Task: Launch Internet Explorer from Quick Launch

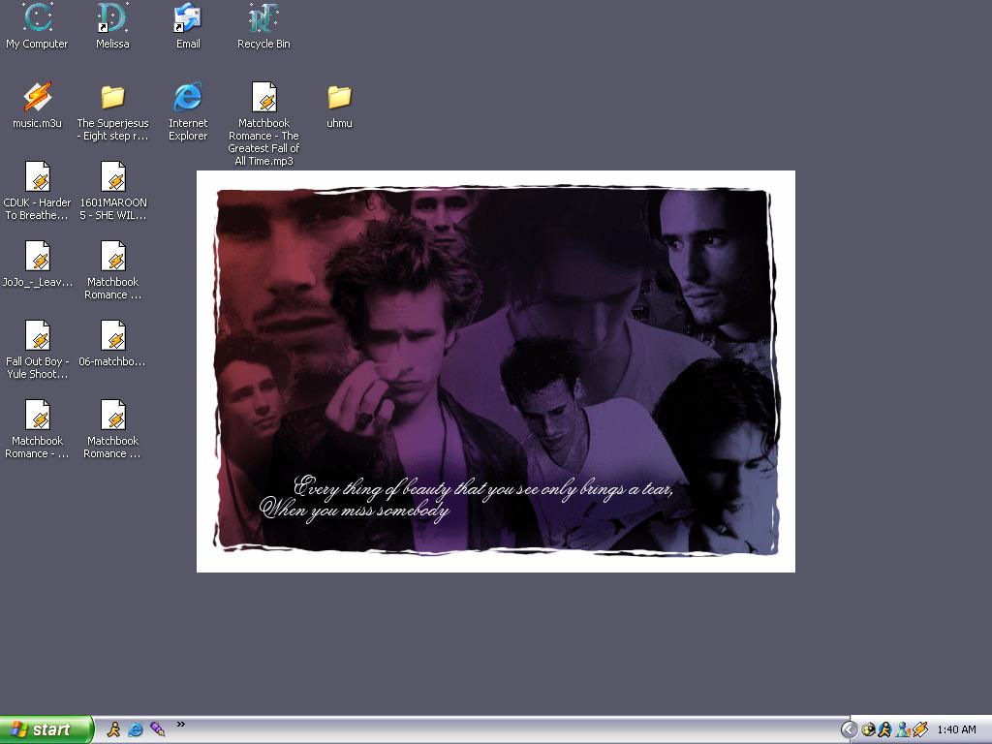Action: pyautogui.click(x=136, y=729)
